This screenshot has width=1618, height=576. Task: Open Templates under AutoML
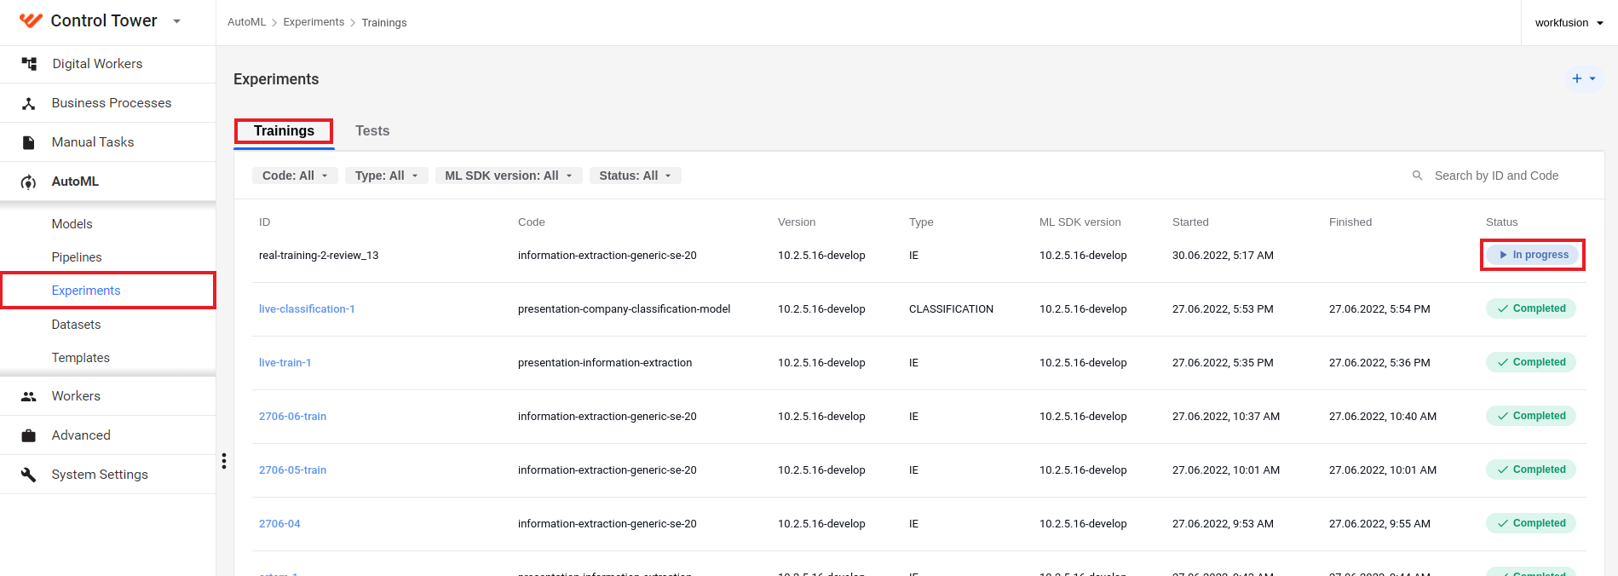[x=81, y=358]
